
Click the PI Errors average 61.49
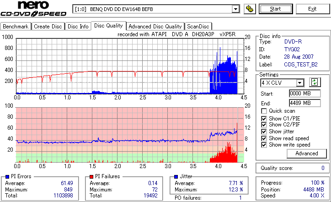67,183
